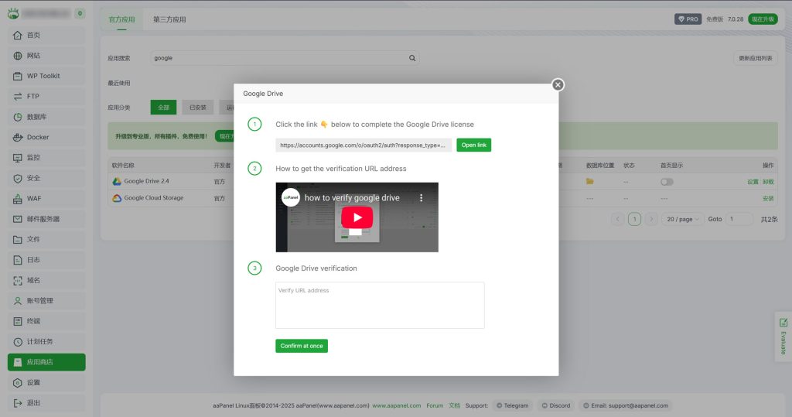Click the yellow folder location icon
Screen dimensions: 792x417
[x=589, y=181]
